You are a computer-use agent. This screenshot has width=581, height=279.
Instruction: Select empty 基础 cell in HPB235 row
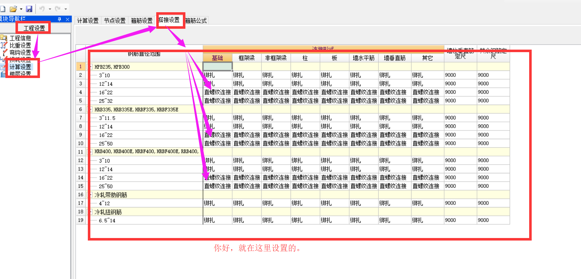point(217,67)
